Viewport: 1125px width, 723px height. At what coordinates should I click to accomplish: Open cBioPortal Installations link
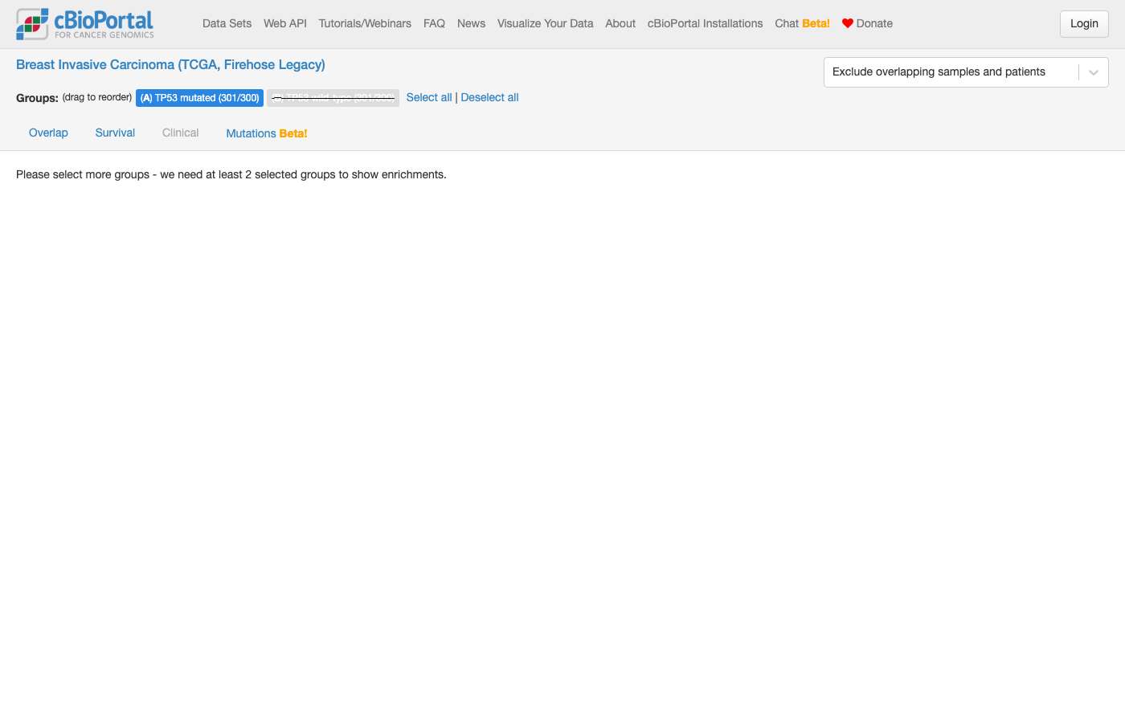pyautogui.click(x=705, y=23)
